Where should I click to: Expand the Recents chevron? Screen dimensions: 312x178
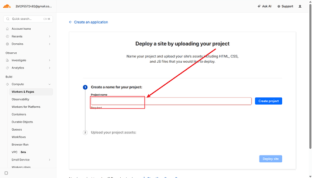tap(50, 36)
